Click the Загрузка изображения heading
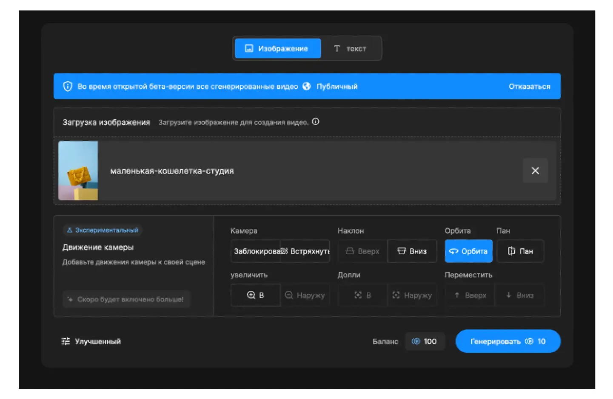The width and height of the screenshot is (613, 399). 106,122
